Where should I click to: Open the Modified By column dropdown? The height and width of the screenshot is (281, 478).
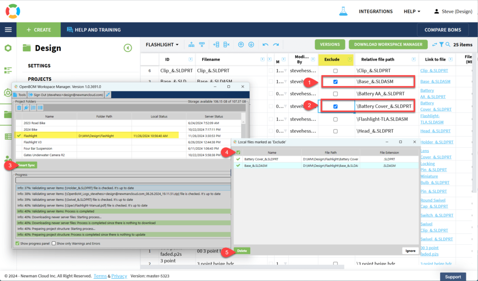pos(313,59)
